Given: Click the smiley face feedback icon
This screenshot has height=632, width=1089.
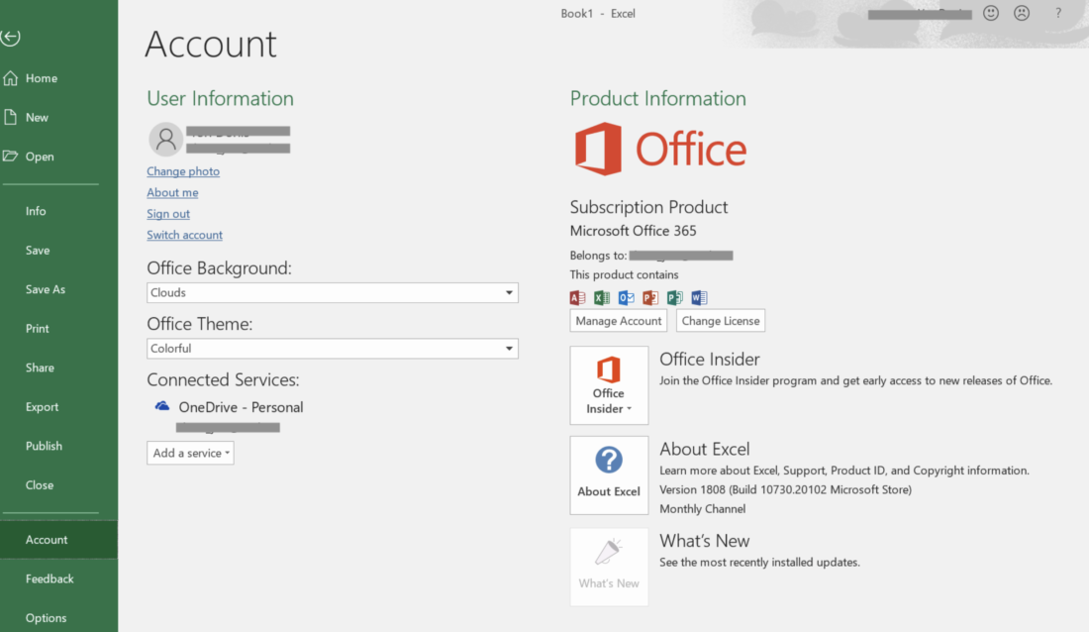Looking at the screenshot, I should pyautogui.click(x=991, y=13).
